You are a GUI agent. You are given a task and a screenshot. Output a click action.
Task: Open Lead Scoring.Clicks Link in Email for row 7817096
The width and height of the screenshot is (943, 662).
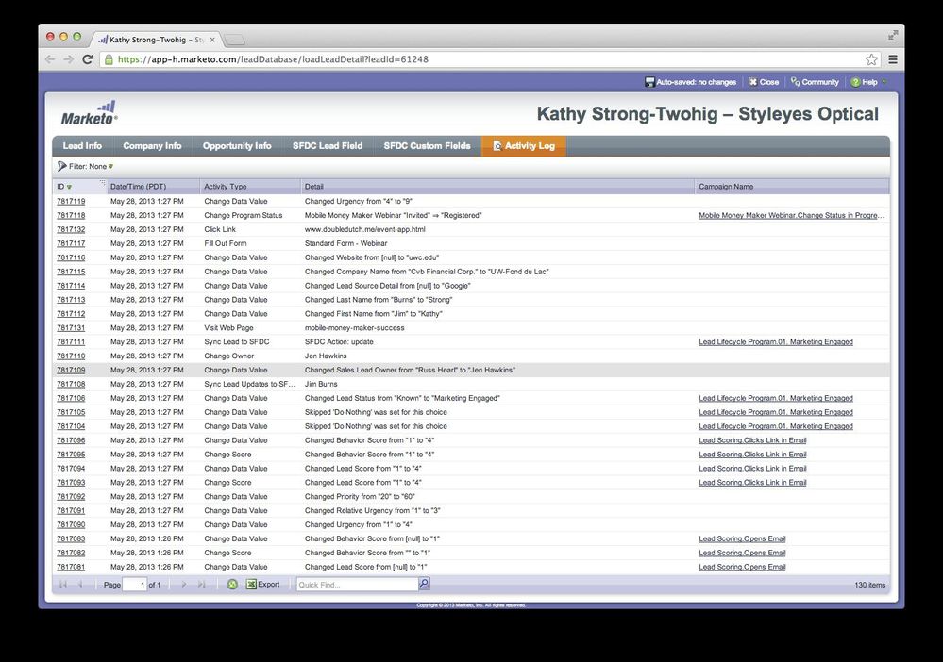pos(752,440)
